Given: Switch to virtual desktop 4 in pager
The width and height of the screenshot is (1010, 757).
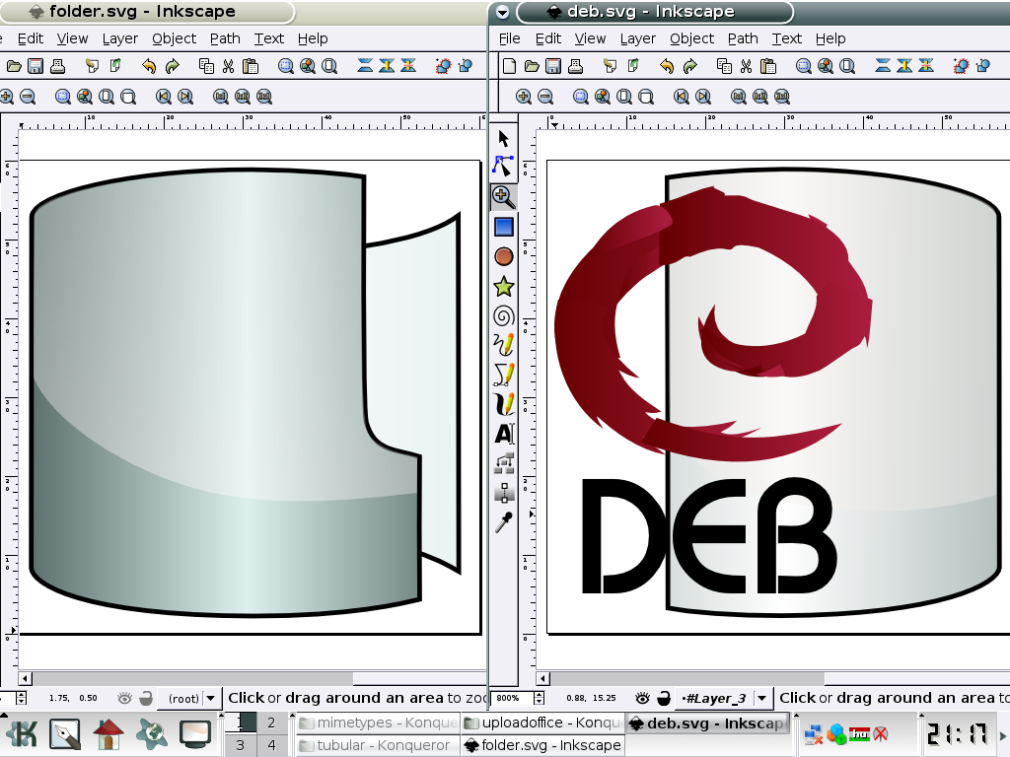Looking at the screenshot, I should [x=271, y=745].
